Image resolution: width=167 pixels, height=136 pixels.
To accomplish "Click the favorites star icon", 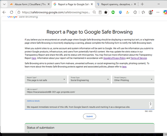I will click(106, 12).
